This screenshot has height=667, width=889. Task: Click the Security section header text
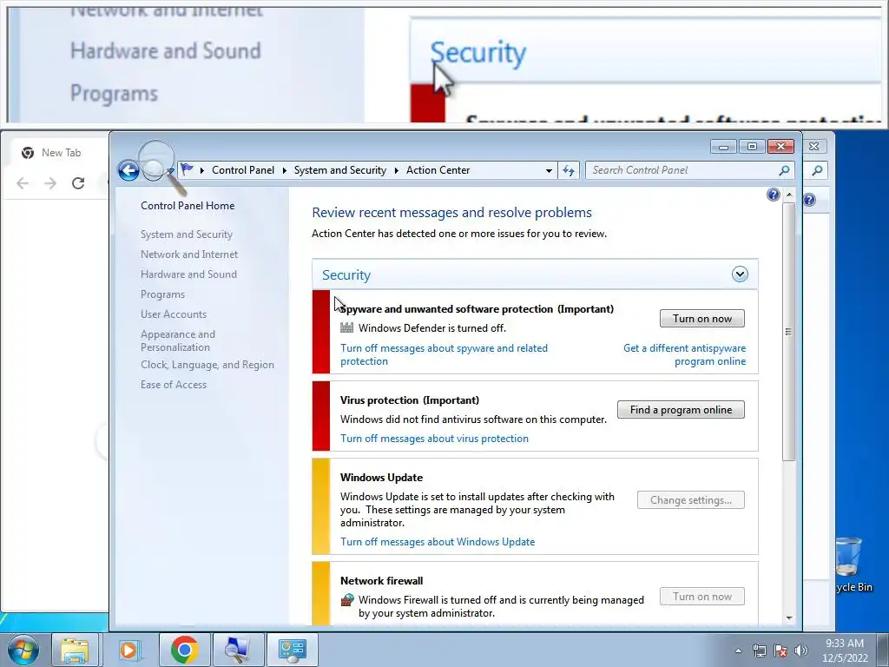click(x=346, y=275)
